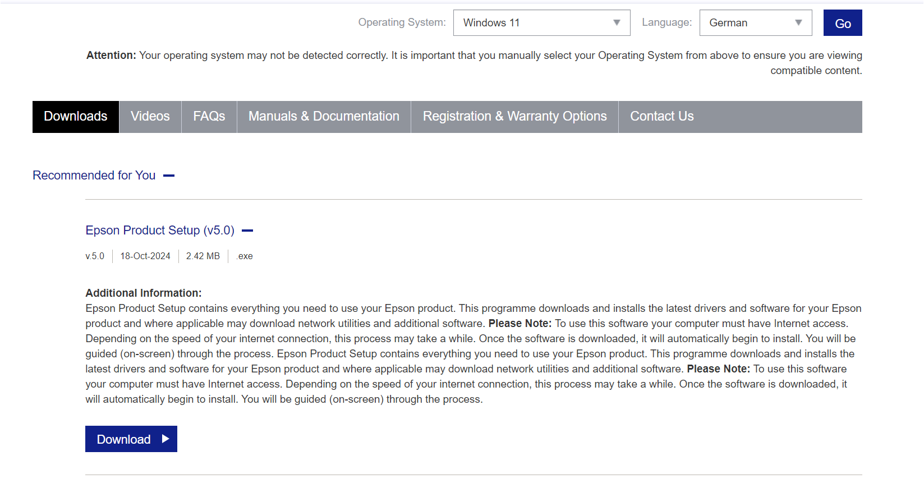Click the version text v.5.0
Screen dimensions: 924x488
[x=95, y=256]
